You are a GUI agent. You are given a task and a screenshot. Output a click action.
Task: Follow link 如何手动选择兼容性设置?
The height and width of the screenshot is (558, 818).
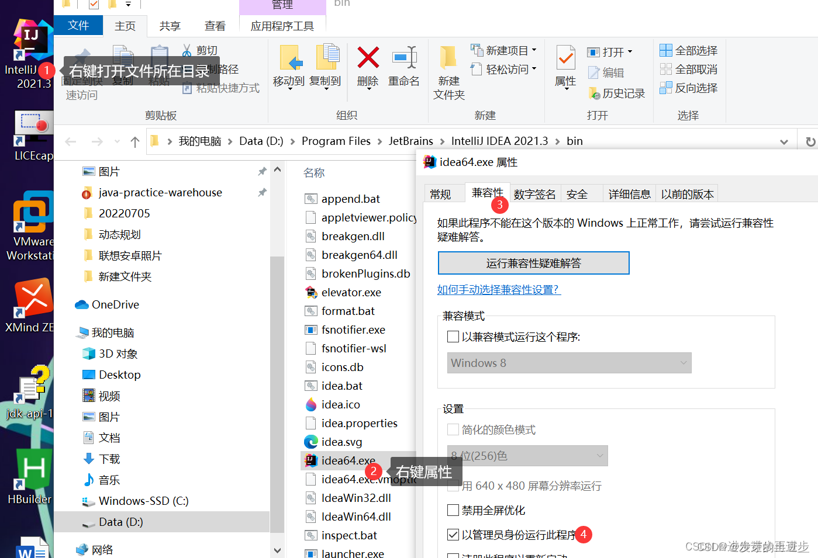click(x=499, y=289)
